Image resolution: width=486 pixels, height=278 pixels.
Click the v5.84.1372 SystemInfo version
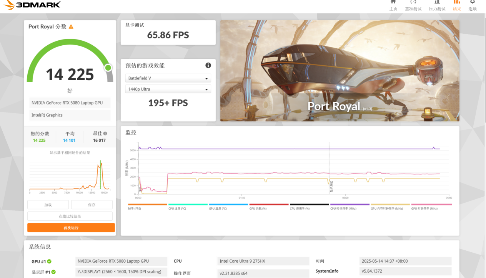coord(405,271)
